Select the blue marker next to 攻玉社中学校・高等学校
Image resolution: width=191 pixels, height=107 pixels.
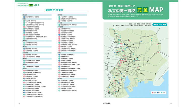pos(59,81)
